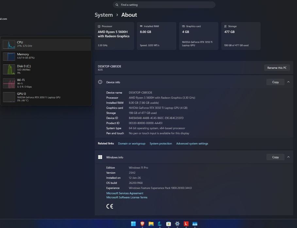Screen dimensions: 297x228
Task: Collapse the Windows info section chevron
Action: point(288,157)
